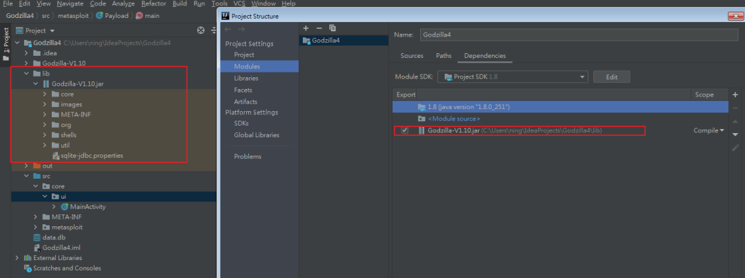Switch to the Sources tab

click(412, 56)
